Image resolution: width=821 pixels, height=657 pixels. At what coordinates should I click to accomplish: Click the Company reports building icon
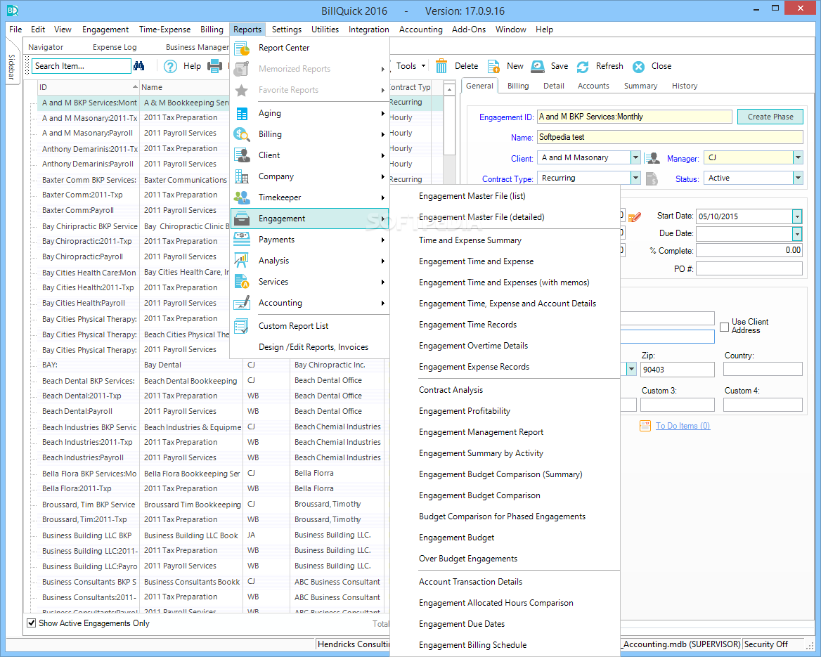(242, 176)
